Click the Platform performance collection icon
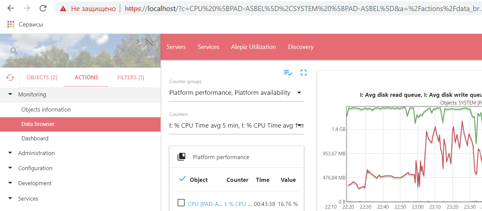This screenshot has width=482, height=211. click(x=181, y=157)
